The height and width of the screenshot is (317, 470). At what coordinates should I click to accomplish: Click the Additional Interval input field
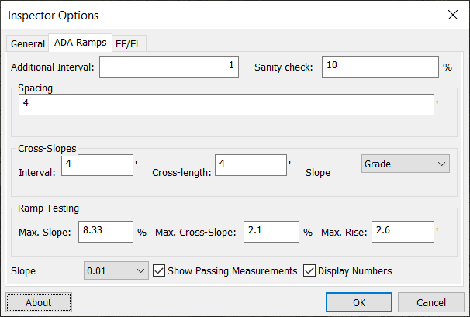click(169, 67)
